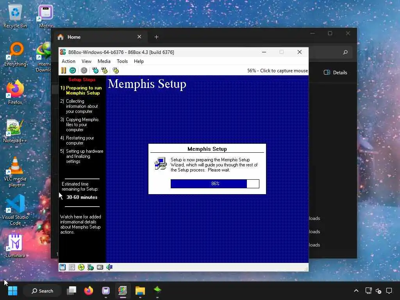Click the 'Collecting information about your computer' step

coord(79,106)
